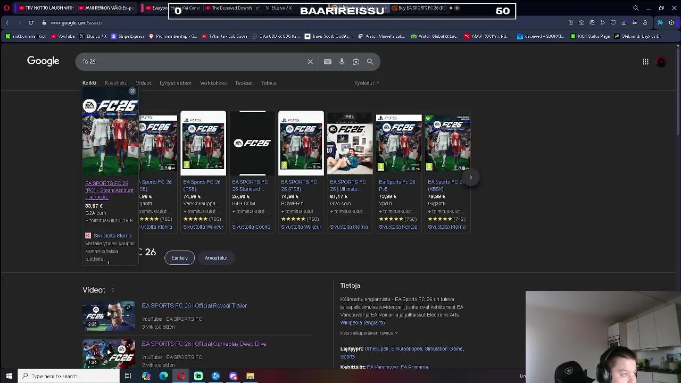Open the Opera tab search icon
Viewport: 681px width, 383px height.
coord(636,8)
